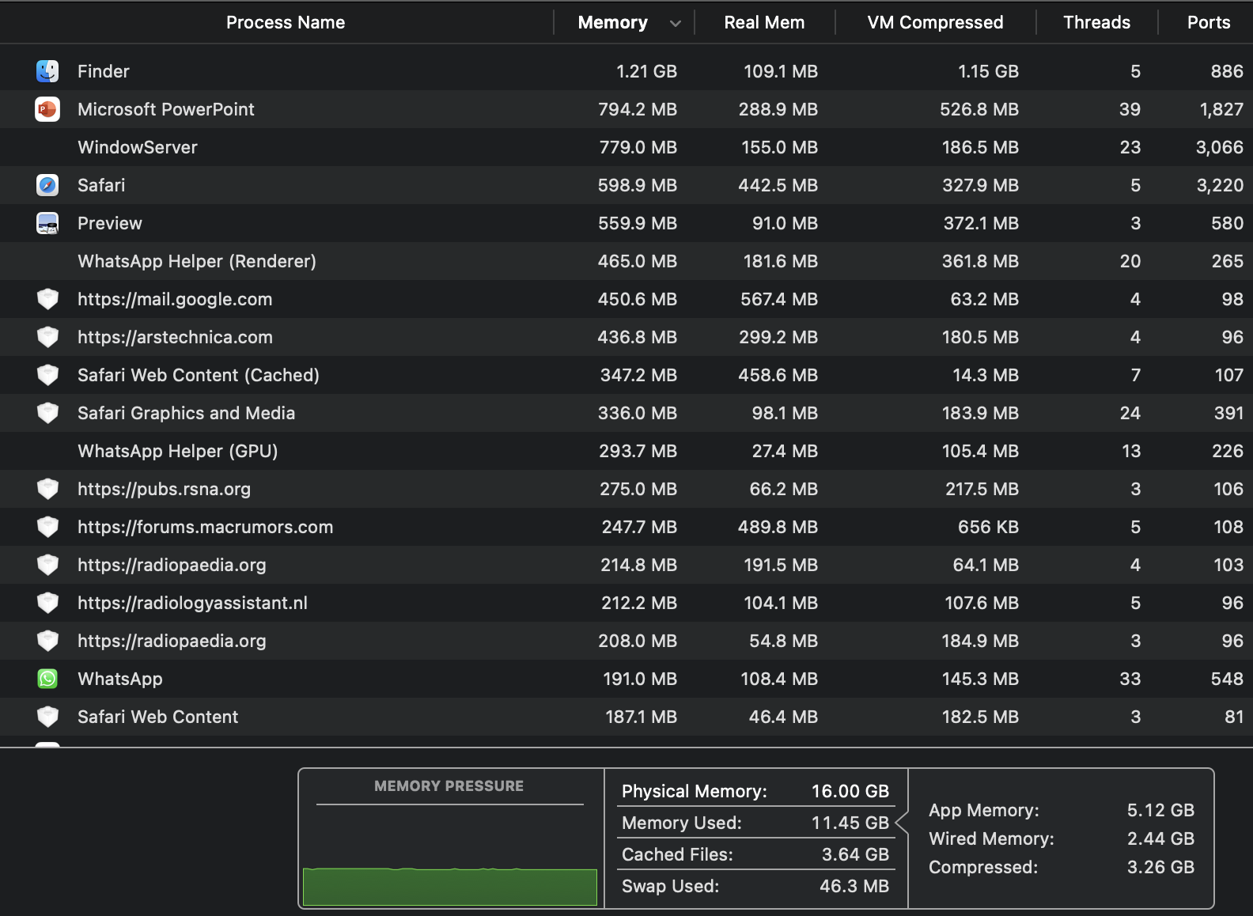
Task: Sort by the Process Name column
Action: [x=285, y=22]
